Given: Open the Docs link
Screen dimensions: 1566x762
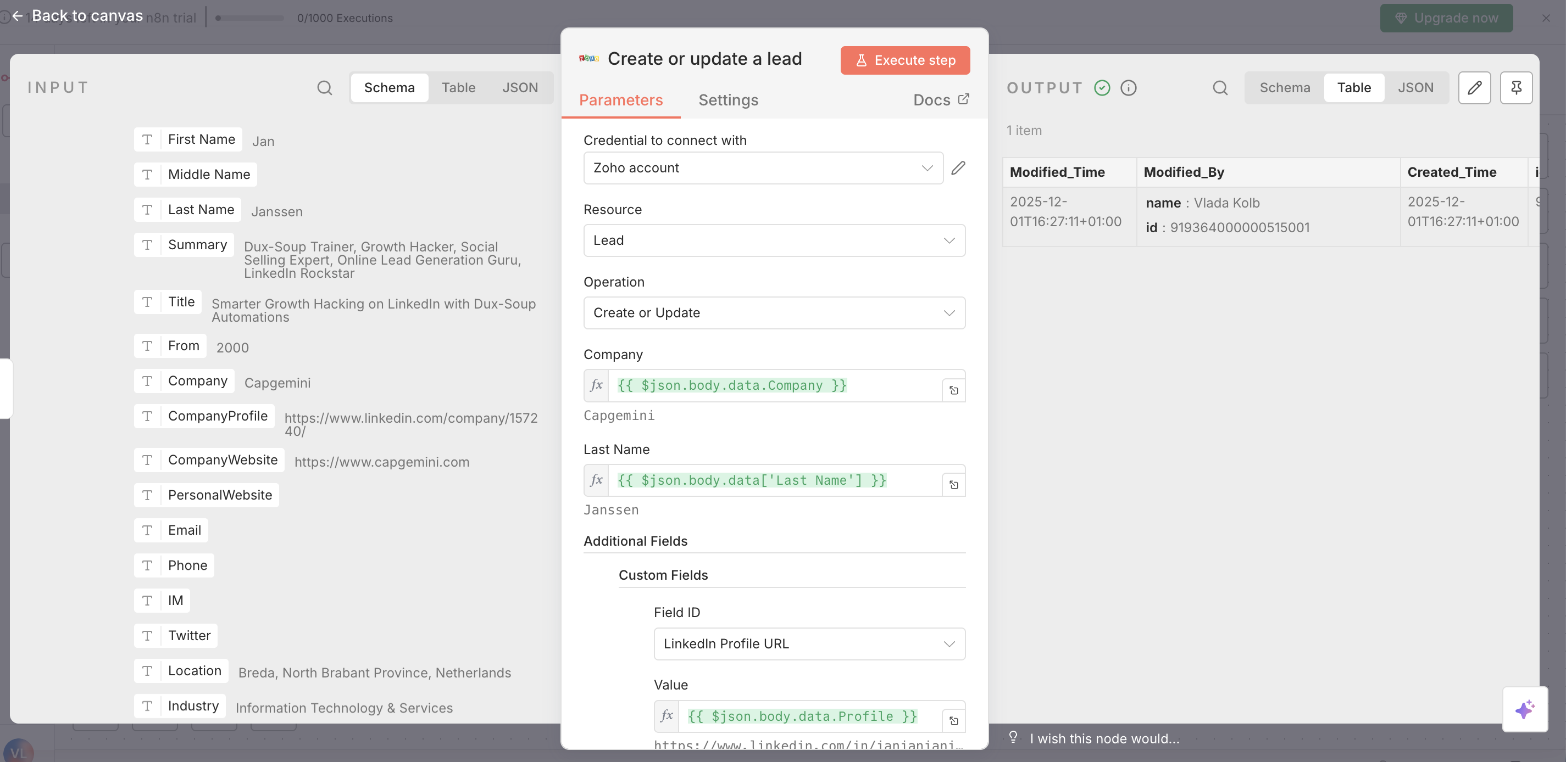Looking at the screenshot, I should tap(940, 100).
